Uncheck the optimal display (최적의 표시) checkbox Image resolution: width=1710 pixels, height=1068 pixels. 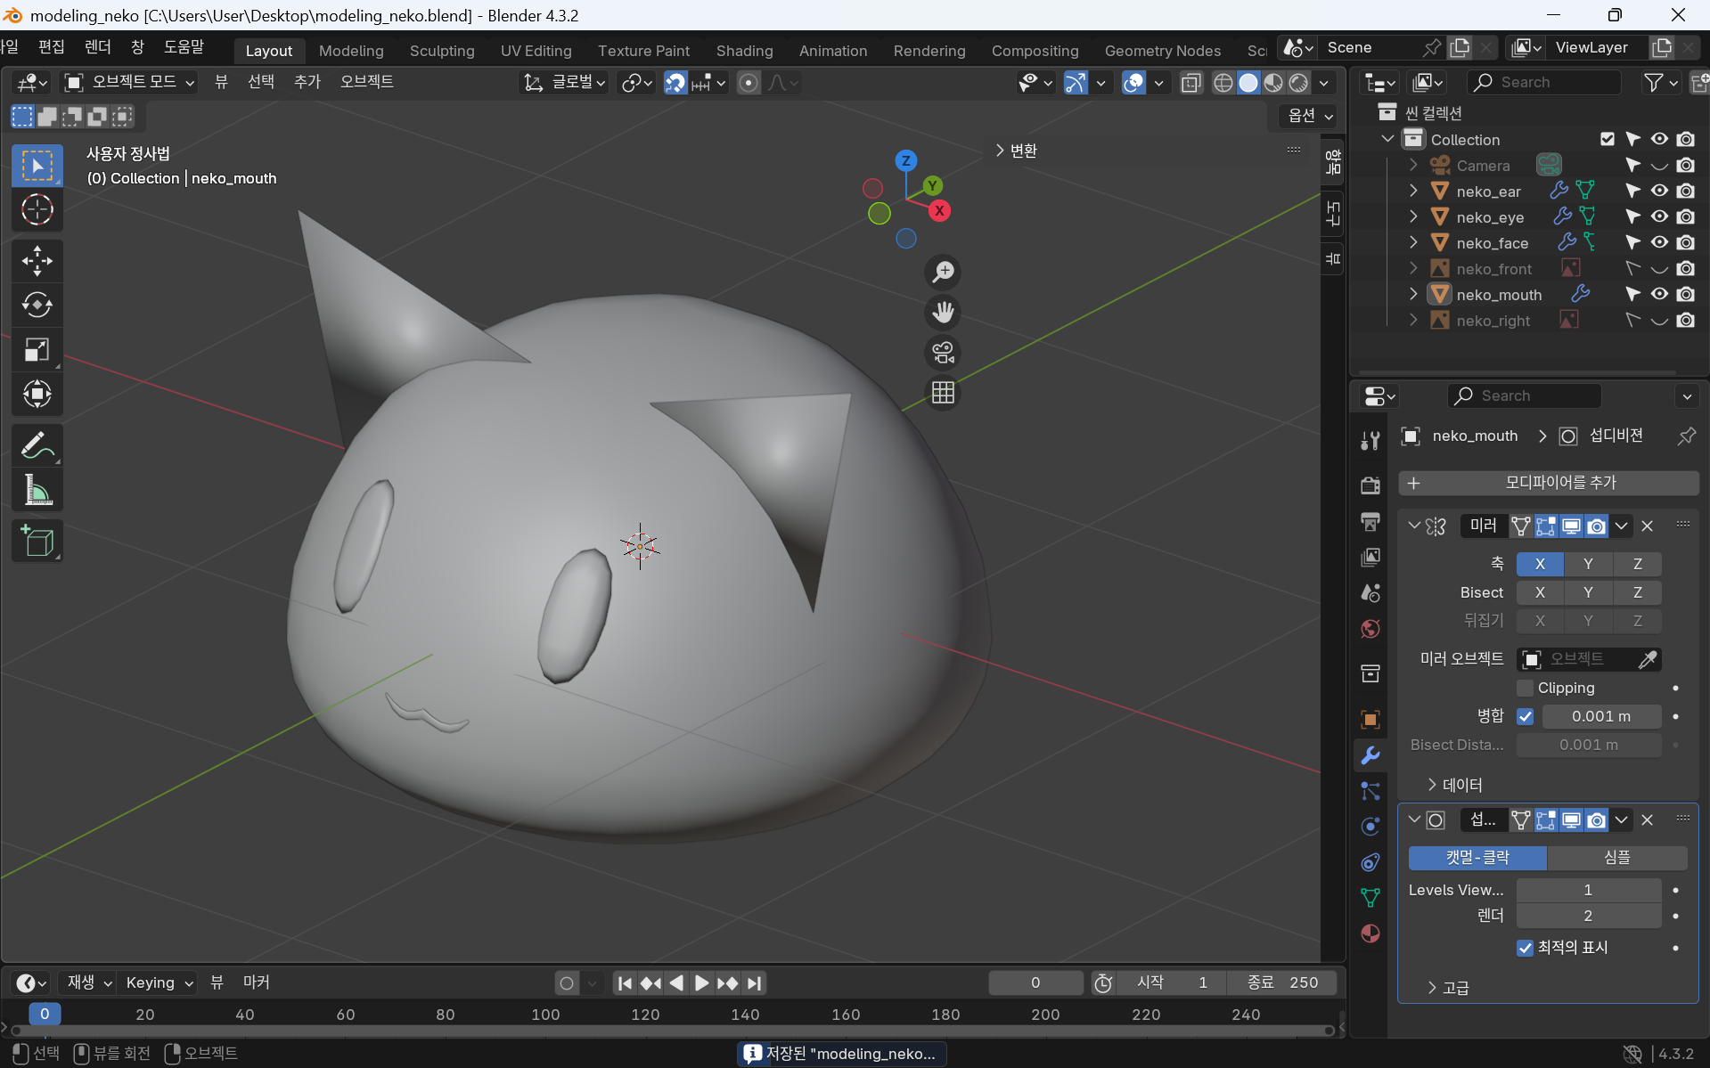point(1525,948)
